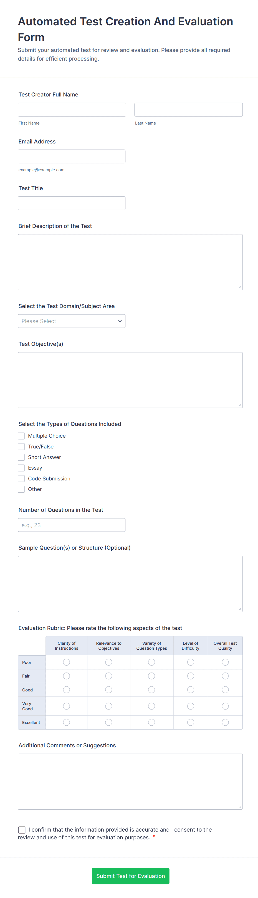Select the Essay question type checkbox
This screenshot has width=258, height=898.
(x=21, y=468)
